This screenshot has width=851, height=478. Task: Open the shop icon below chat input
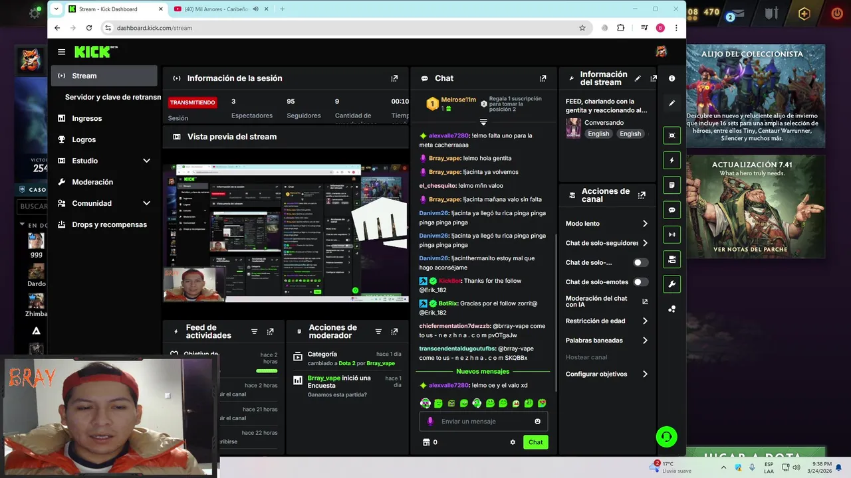[x=426, y=442]
